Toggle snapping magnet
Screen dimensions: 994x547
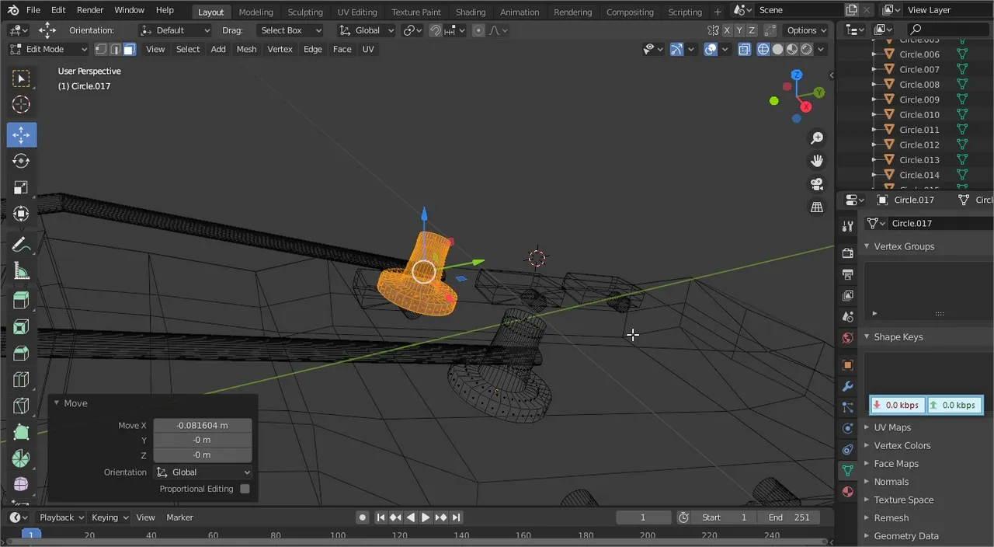click(436, 30)
